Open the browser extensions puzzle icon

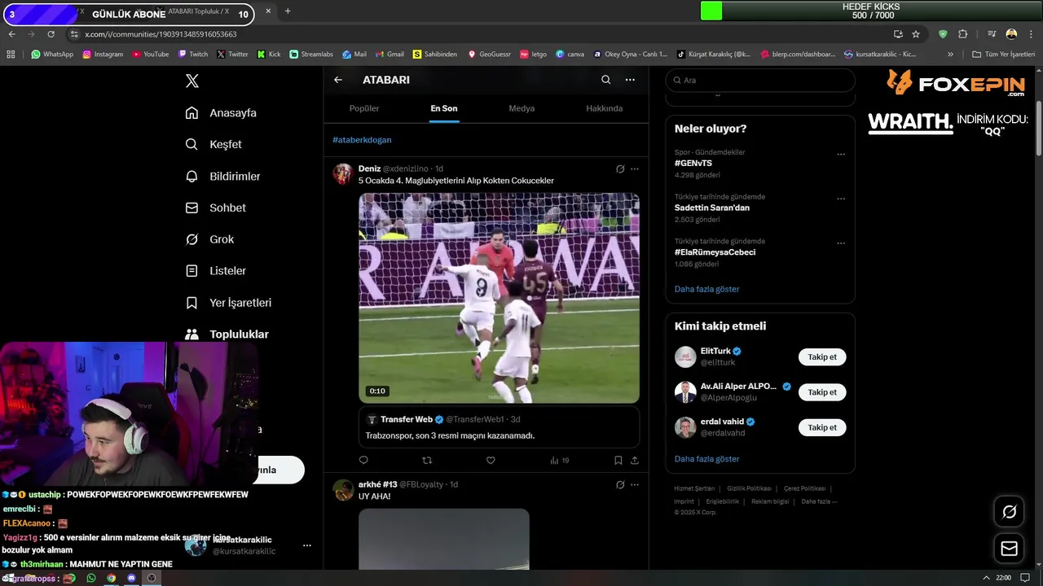[962, 34]
